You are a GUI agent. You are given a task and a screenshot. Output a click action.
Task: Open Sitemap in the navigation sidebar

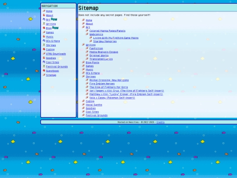coord(51,75)
